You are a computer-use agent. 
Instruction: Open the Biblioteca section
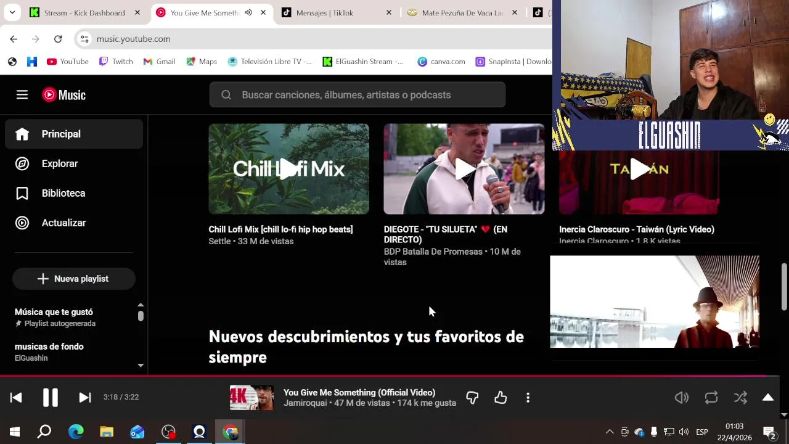pyautogui.click(x=74, y=193)
